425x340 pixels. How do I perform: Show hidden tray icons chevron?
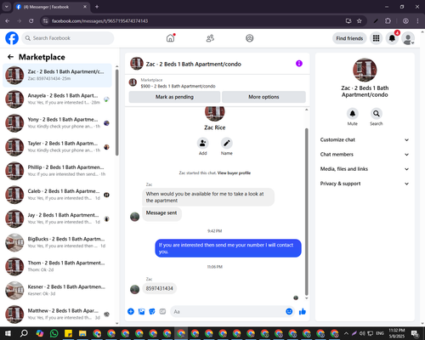(x=346, y=333)
